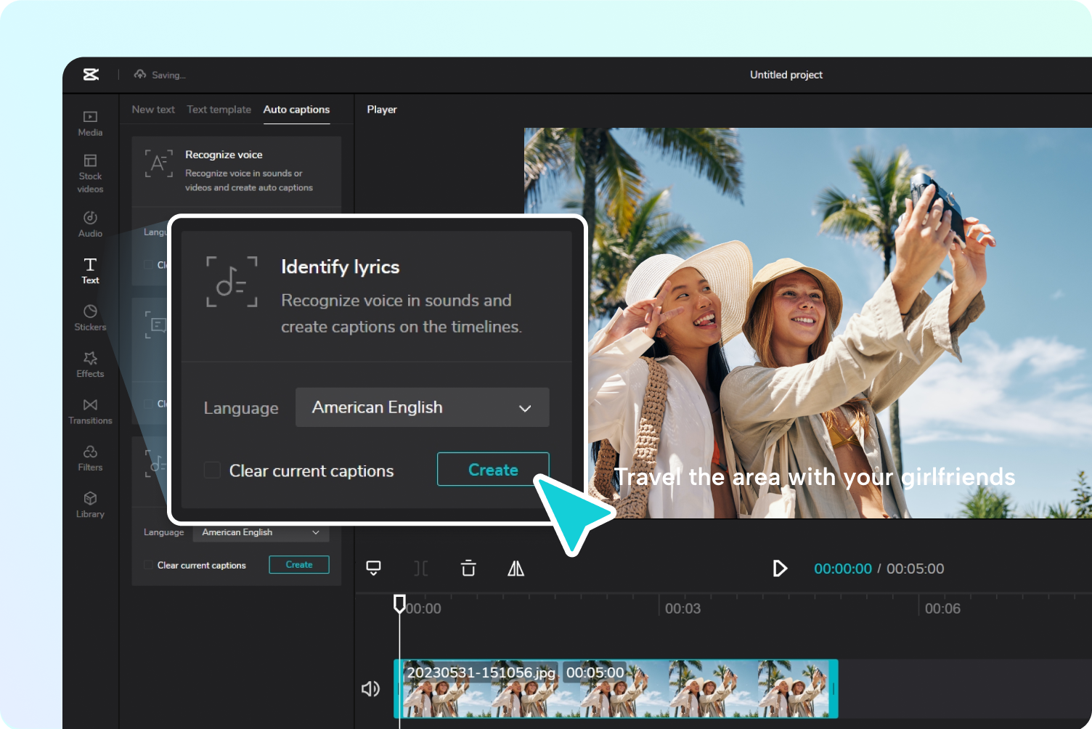
Task: Open the CapCut logo menu
Action: [x=91, y=74]
